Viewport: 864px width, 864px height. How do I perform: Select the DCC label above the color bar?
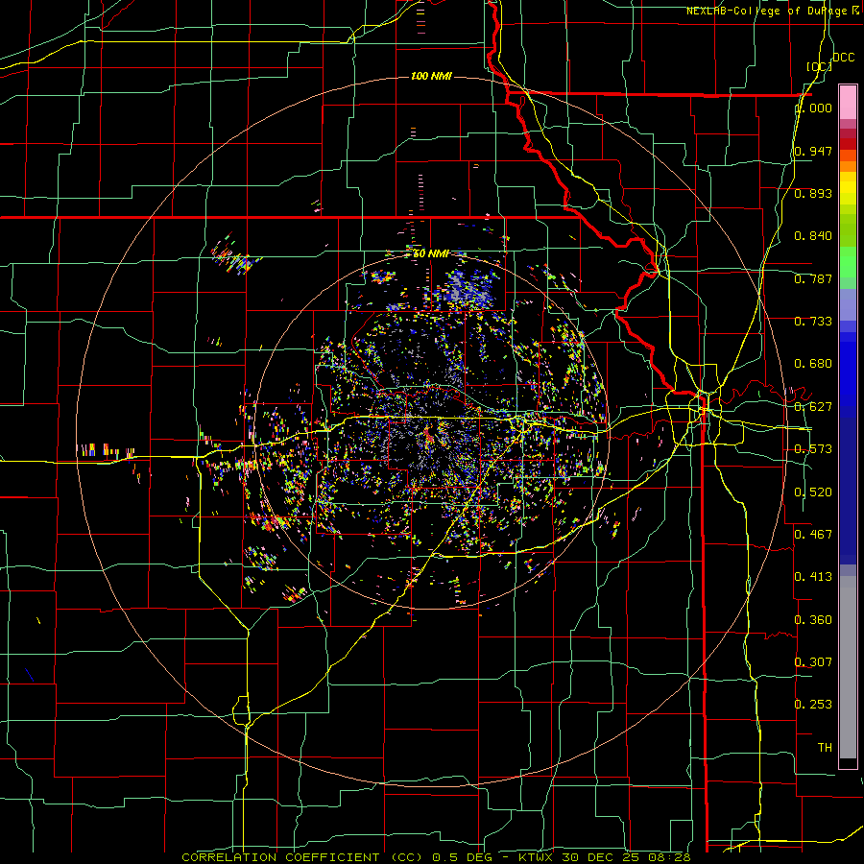click(843, 58)
